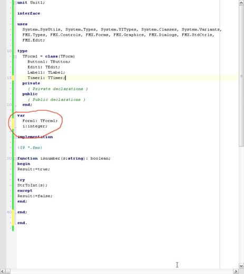
Task: Click the 'implementation' keyword
Action: (35, 137)
